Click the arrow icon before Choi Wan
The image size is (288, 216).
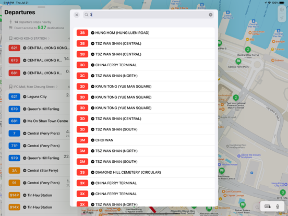(x=92, y=140)
